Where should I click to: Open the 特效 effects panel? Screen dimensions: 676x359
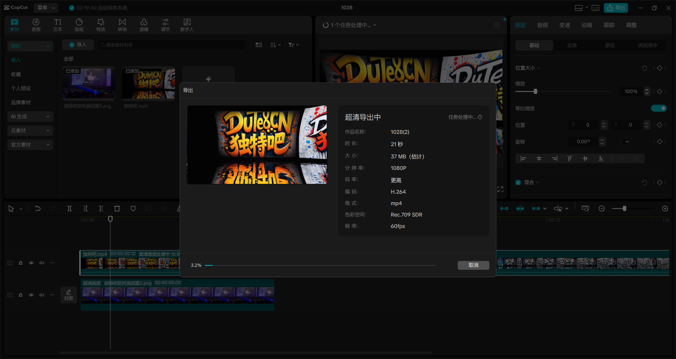coord(101,25)
